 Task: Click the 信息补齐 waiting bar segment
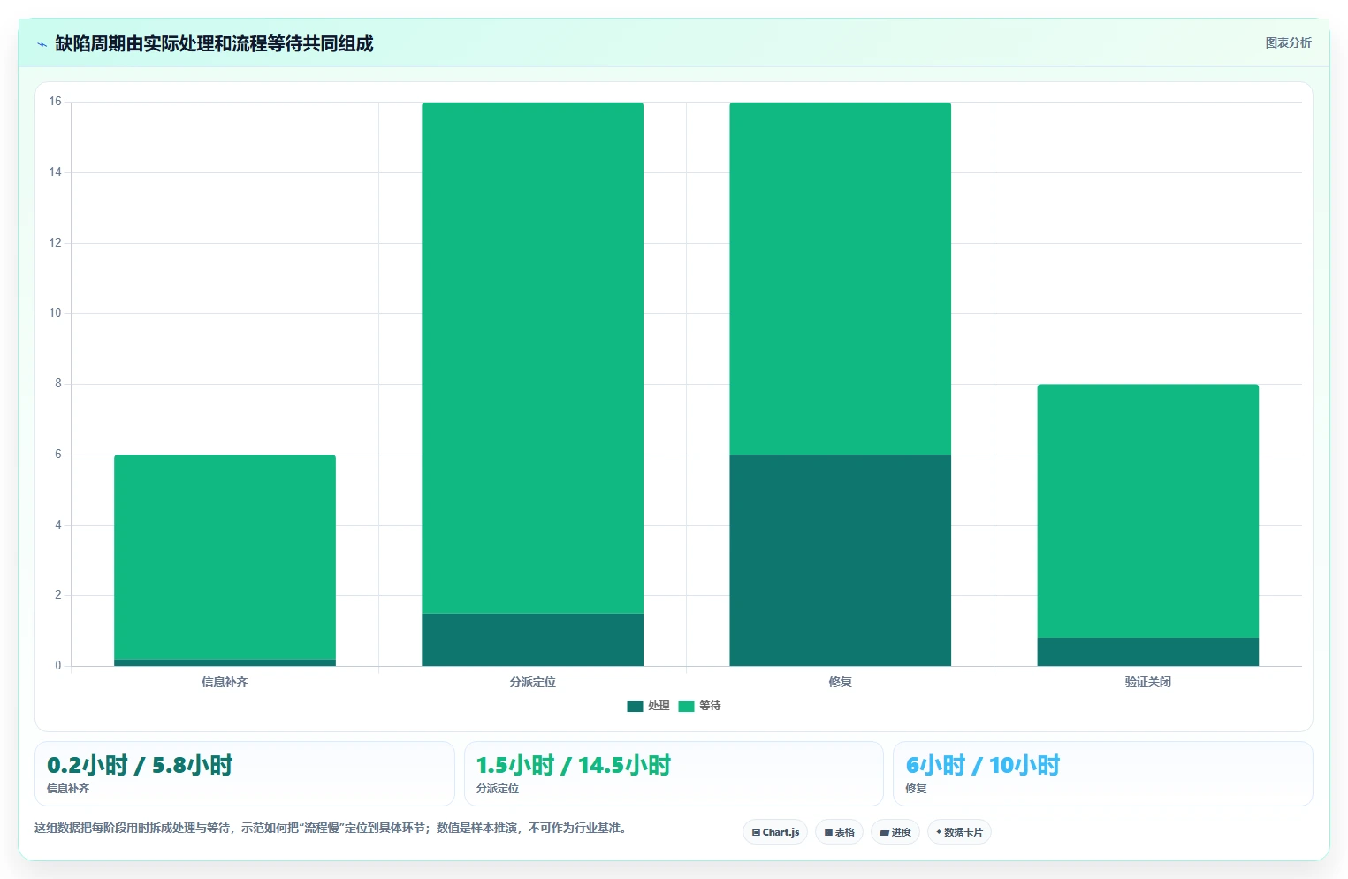[225, 557]
